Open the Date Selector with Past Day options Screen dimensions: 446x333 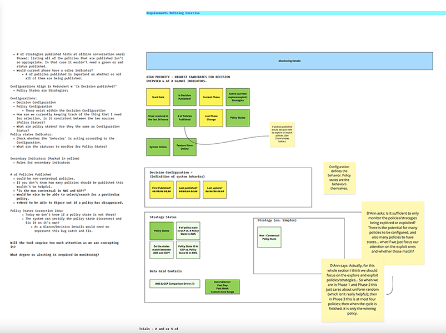point(222,285)
